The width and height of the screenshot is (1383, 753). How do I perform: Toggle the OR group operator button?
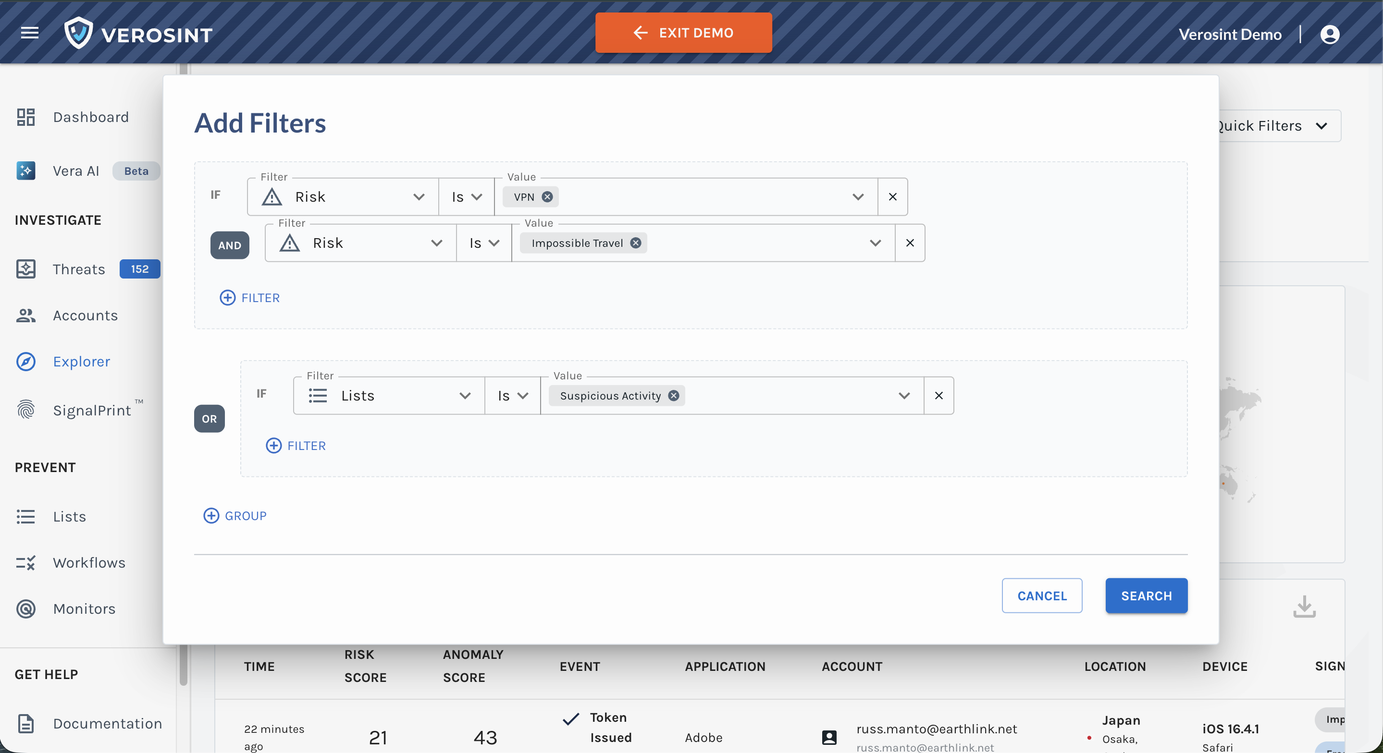tap(210, 419)
